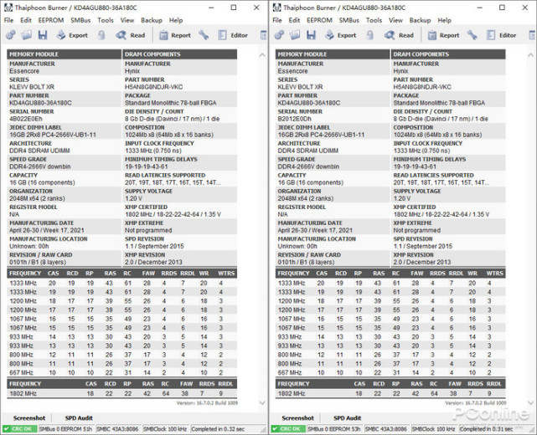This screenshot has height=435, width=537.
Task: Click KLEVV BOLT XR series in right window
Action: pyautogui.click(x=300, y=87)
